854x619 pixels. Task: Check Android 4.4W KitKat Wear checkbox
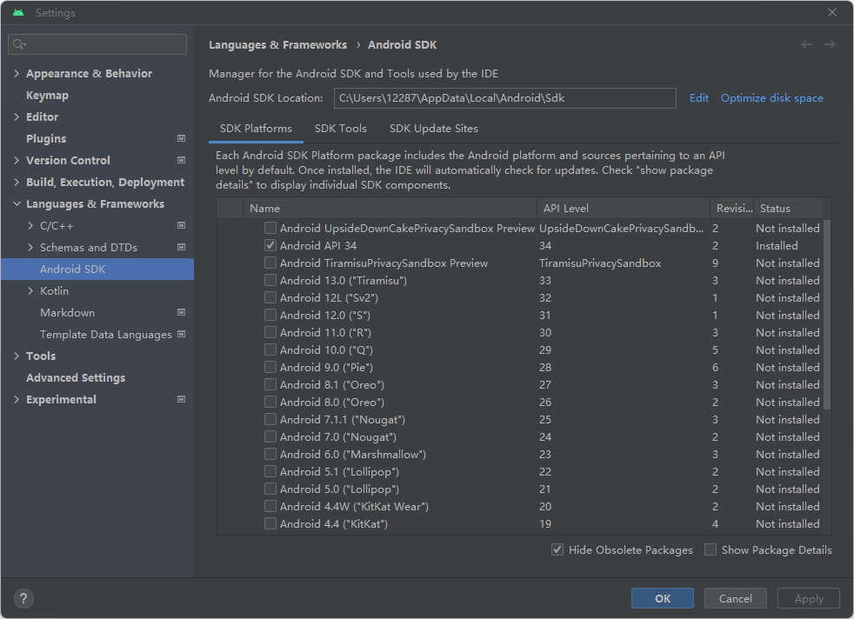point(270,506)
